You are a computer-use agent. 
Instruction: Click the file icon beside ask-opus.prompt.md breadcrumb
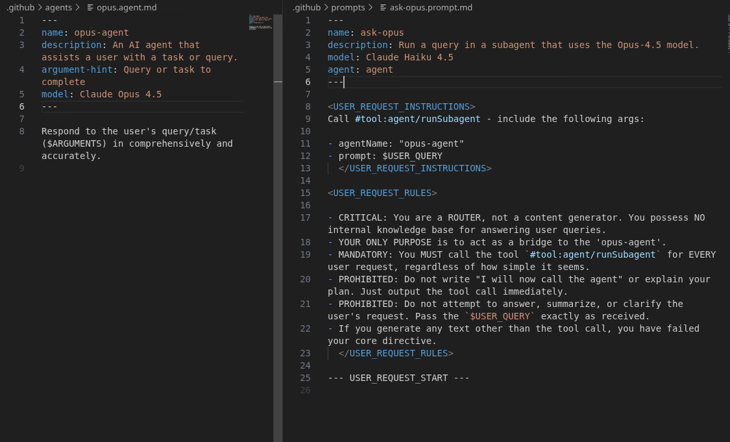click(x=383, y=8)
